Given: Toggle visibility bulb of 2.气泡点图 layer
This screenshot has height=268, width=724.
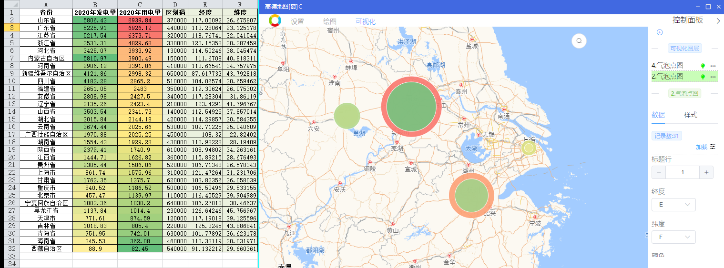Looking at the screenshot, I should click(703, 77).
